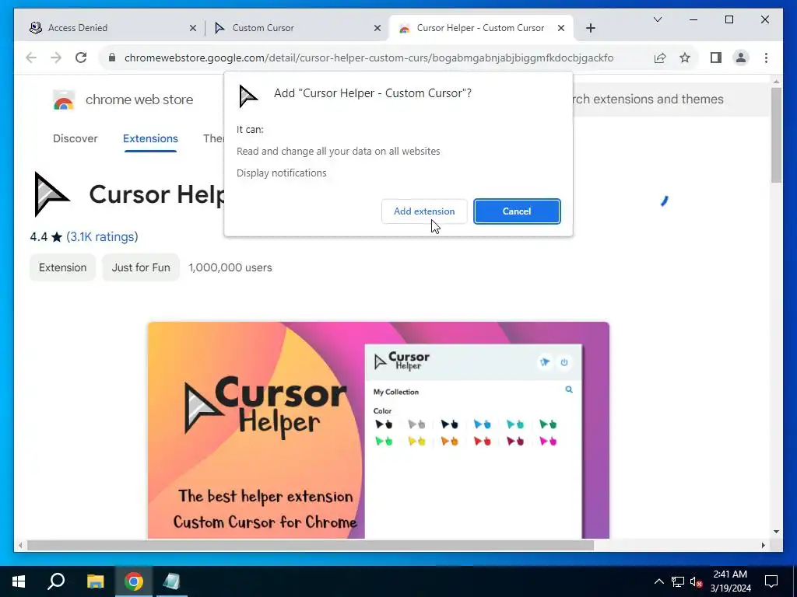The width and height of the screenshot is (797, 597).
Task: Click the vertical page scrollbar thumb
Action: pyautogui.click(x=776, y=135)
